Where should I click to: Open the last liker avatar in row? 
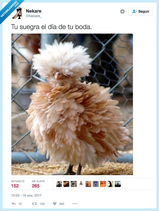[118, 184]
